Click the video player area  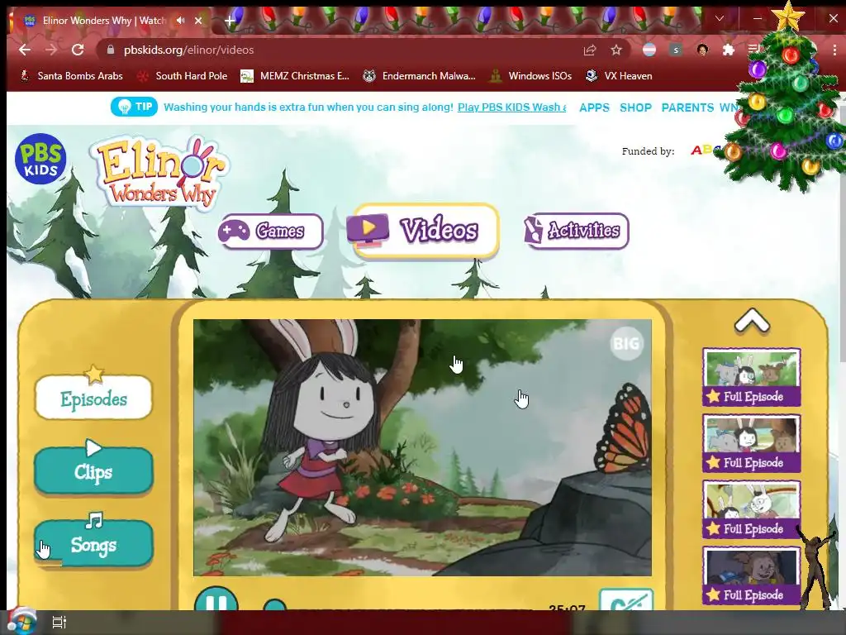(422, 447)
